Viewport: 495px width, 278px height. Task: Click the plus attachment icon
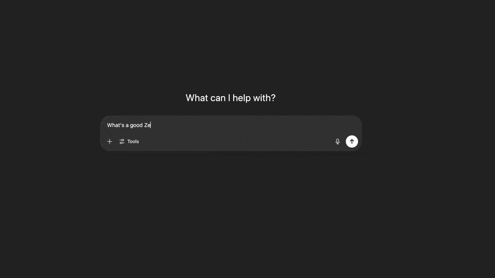tap(110, 142)
